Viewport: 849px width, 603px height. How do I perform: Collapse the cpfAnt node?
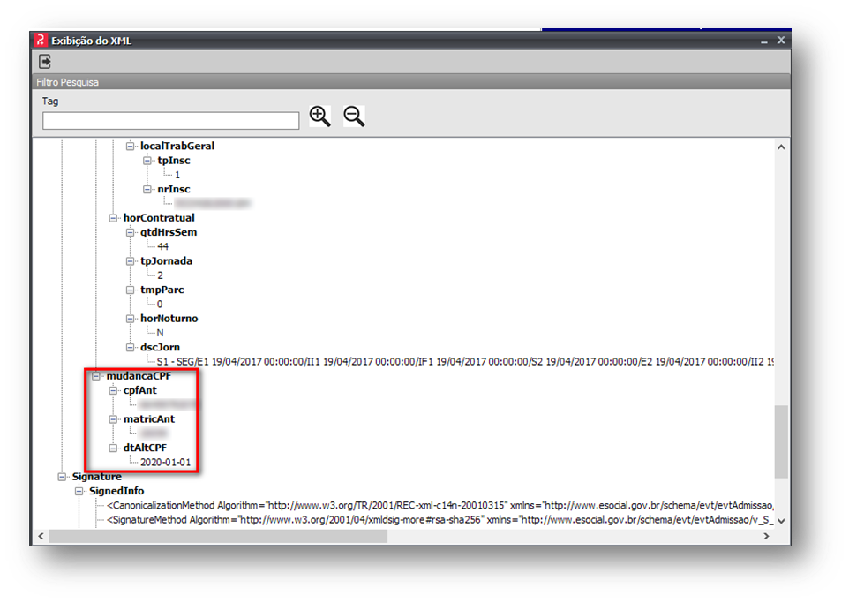(113, 390)
